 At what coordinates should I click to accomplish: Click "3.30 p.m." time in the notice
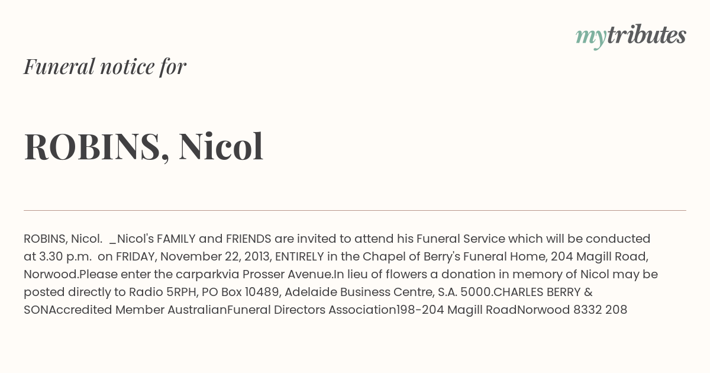65,257
